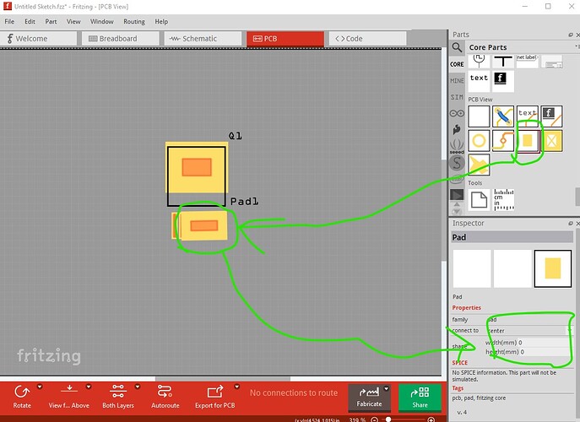Open Fabricate dropdown arrow
The height and width of the screenshot is (422, 580).
tap(387, 389)
